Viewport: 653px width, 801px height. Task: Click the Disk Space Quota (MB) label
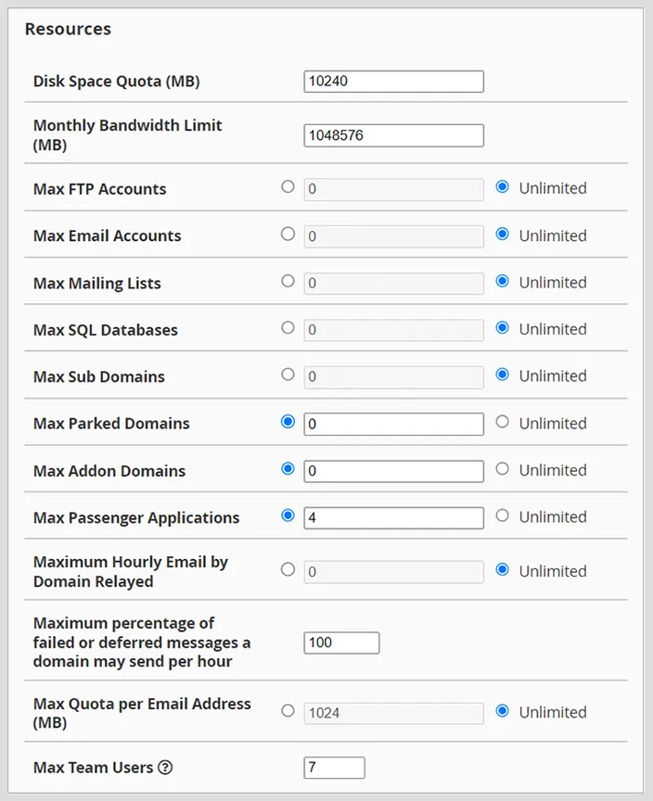pyautogui.click(x=117, y=82)
